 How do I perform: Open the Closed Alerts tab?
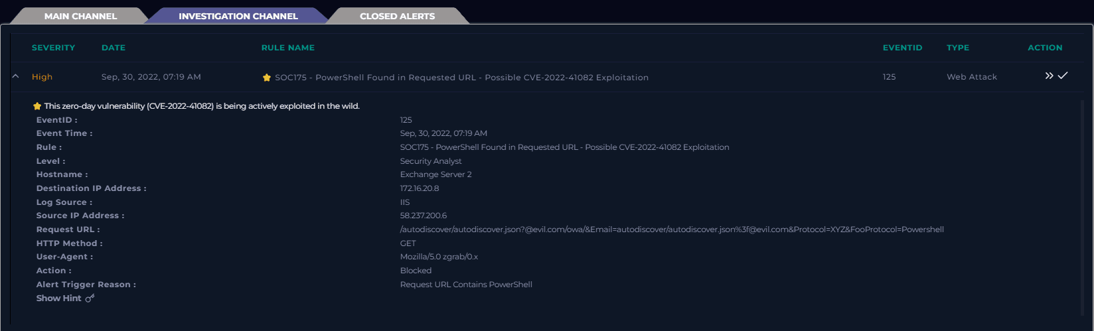[x=397, y=16]
